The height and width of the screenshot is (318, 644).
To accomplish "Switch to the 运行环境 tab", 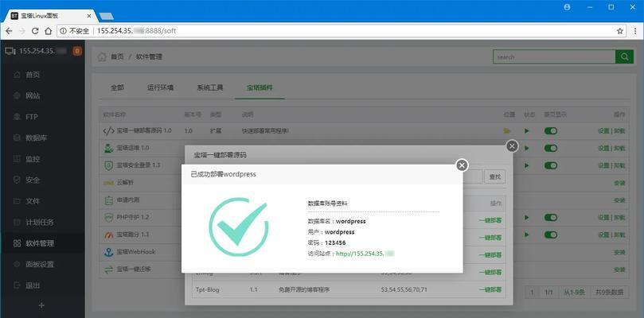I will pyautogui.click(x=160, y=87).
